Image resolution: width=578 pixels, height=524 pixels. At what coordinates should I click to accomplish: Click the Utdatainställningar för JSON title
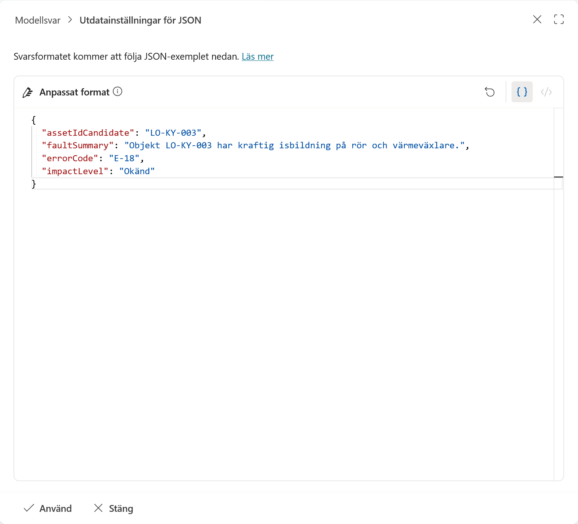tap(141, 20)
